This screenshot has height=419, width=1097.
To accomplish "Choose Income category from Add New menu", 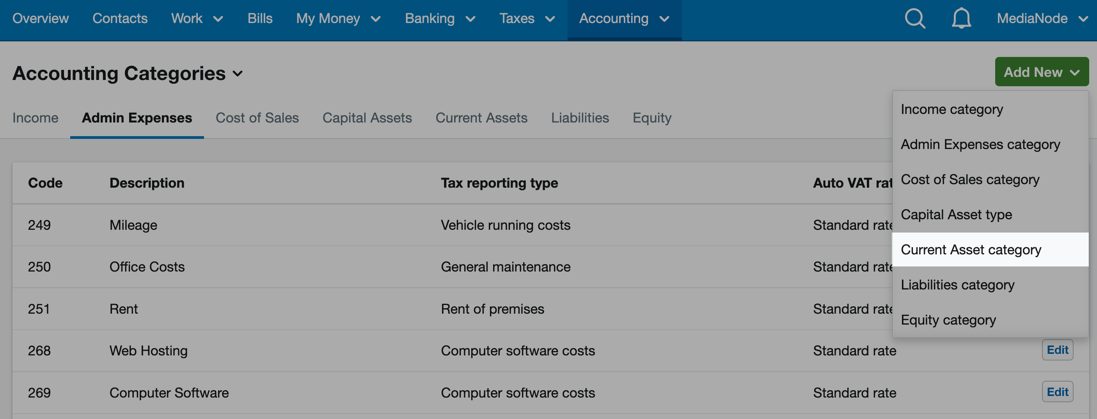I will 990,110.
